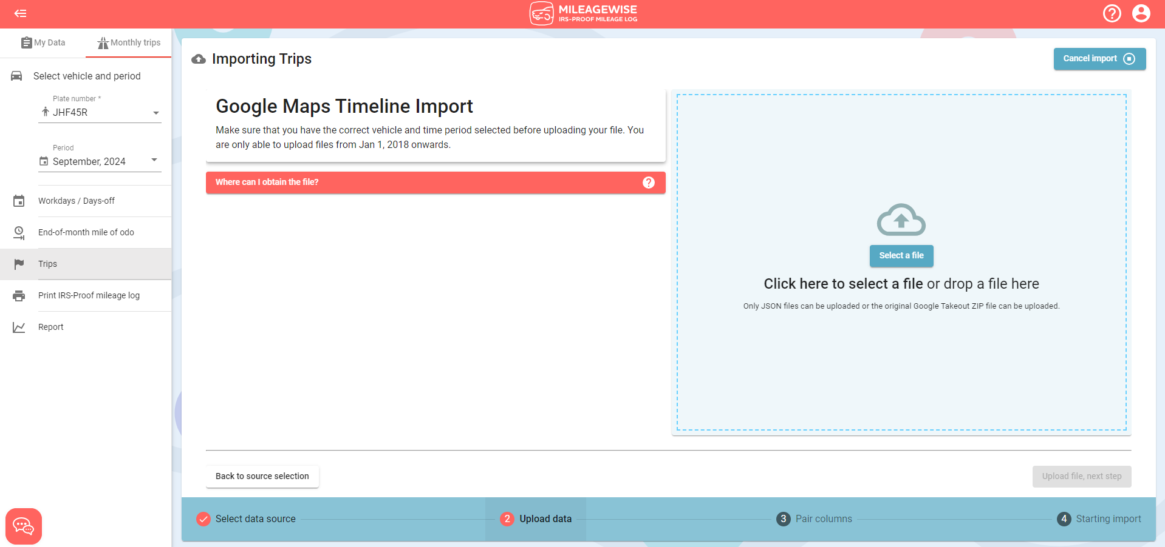Image resolution: width=1165 pixels, height=547 pixels.
Task: Click the car icon beside Select vehicle and period
Action: (x=16, y=76)
